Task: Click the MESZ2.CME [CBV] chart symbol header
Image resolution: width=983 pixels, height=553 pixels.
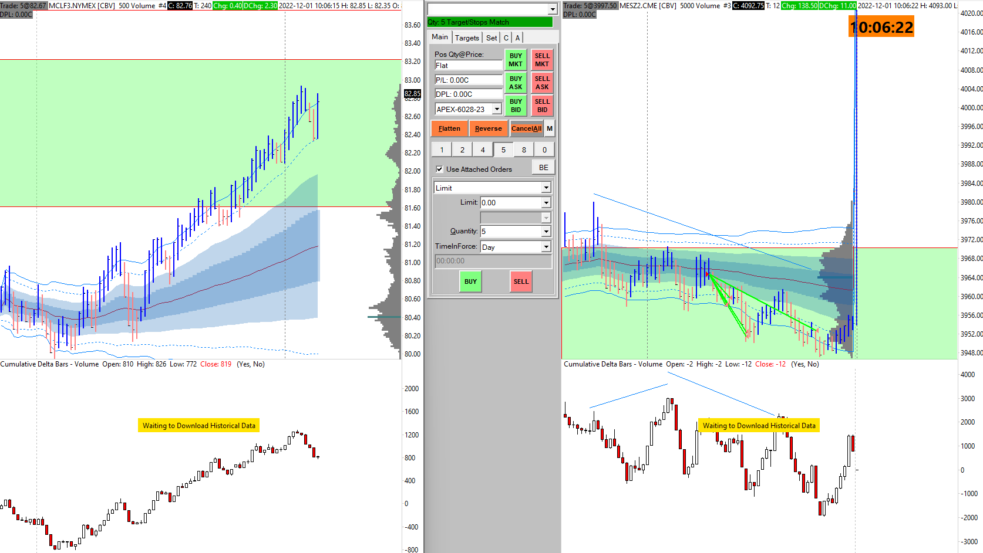Action: tap(648, 6)
